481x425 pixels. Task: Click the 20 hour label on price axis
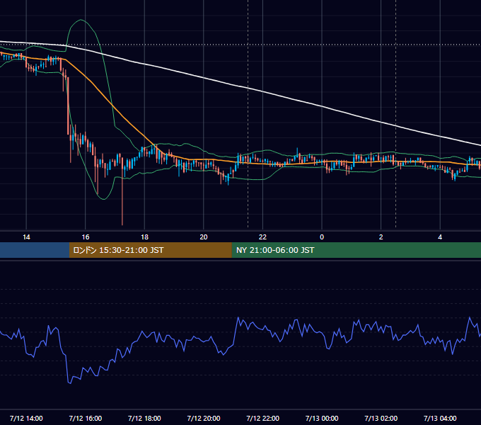[x=204, y=237]
